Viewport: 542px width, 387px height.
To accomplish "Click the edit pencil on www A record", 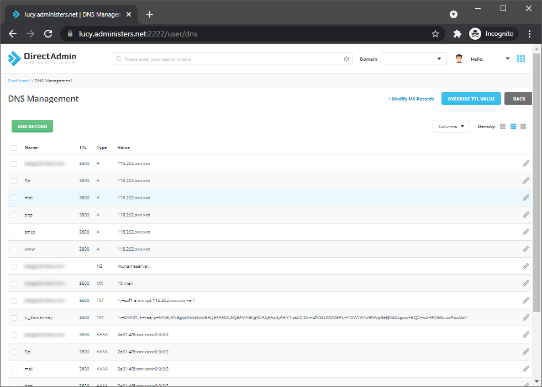I will point(526,249).
